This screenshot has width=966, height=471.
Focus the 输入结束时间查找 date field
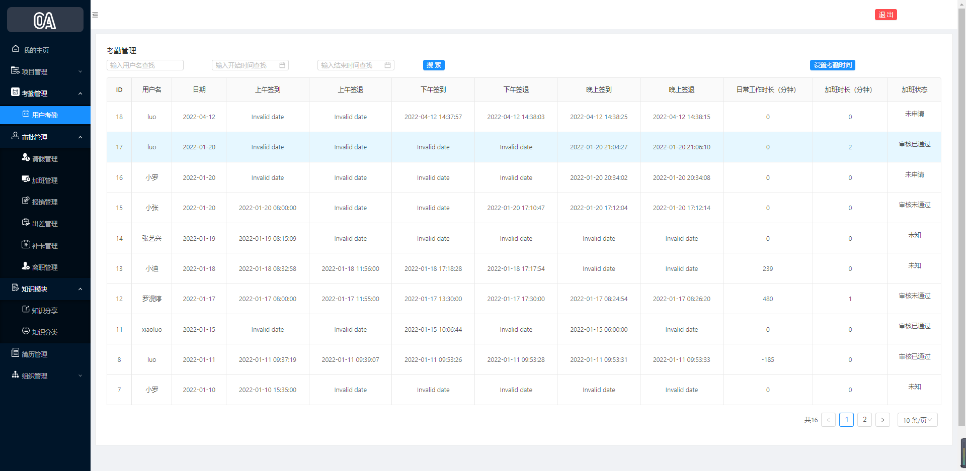pos(356,65)
